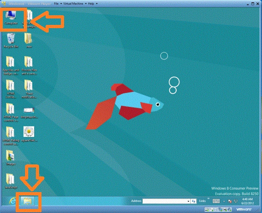Click the taskbar Address input field

tap(164, 201)
